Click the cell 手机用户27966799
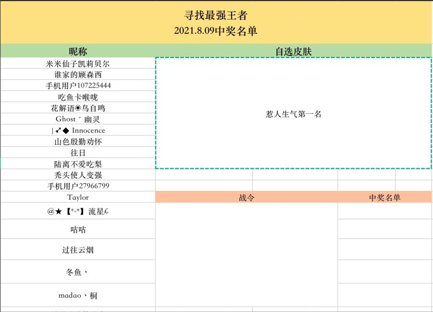Image resolution: width=433 pixels, height=312 pixels. pyautogui.click(x=78, y=186)
